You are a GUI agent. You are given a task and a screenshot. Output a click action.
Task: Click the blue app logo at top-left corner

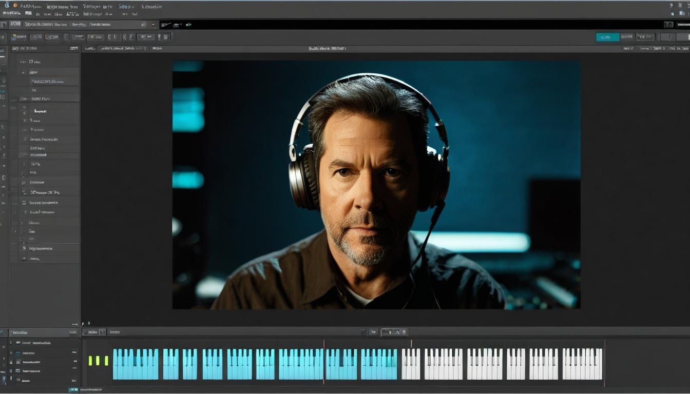(7, 5)
